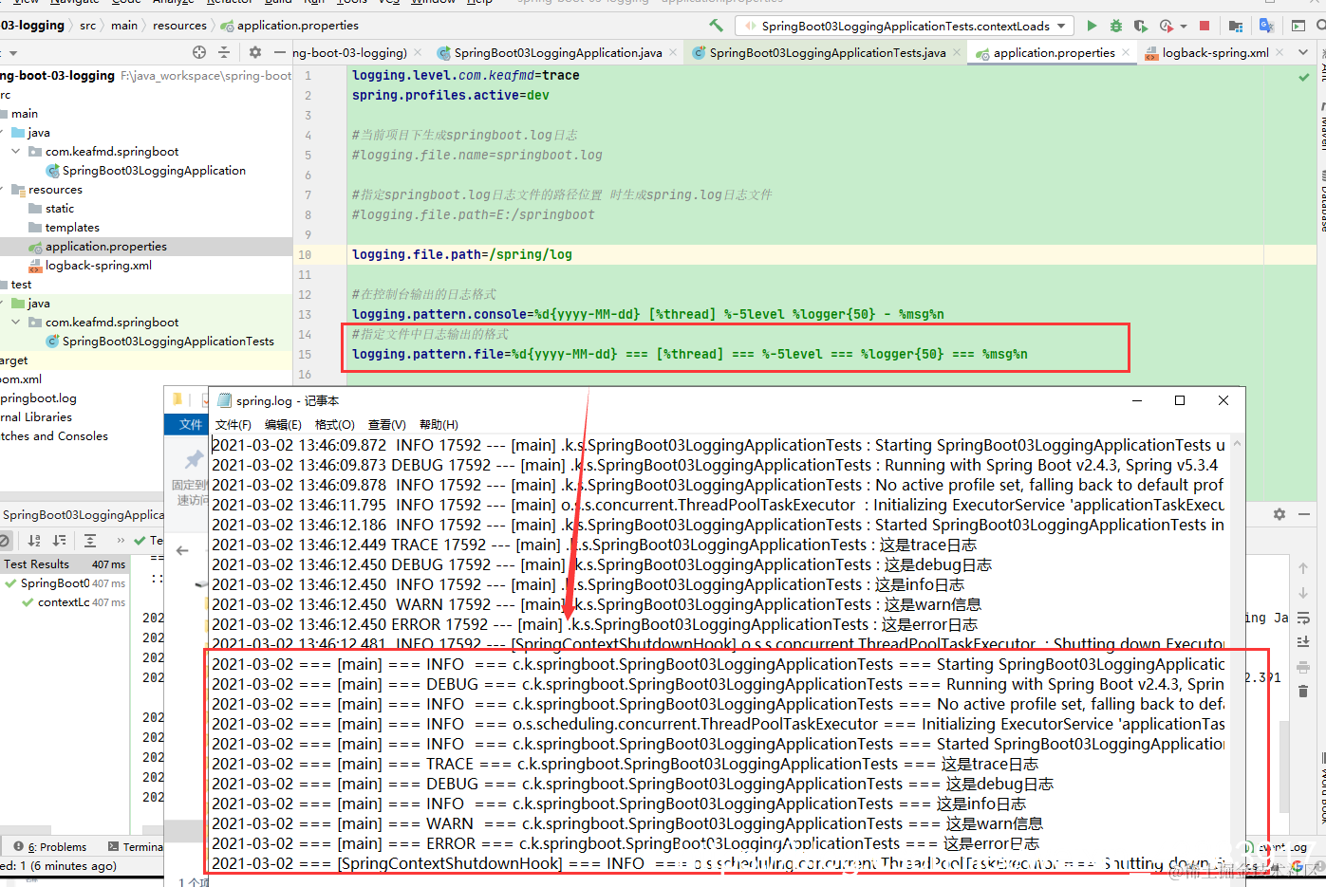Open project panel settings gear

tap(254, 52)
